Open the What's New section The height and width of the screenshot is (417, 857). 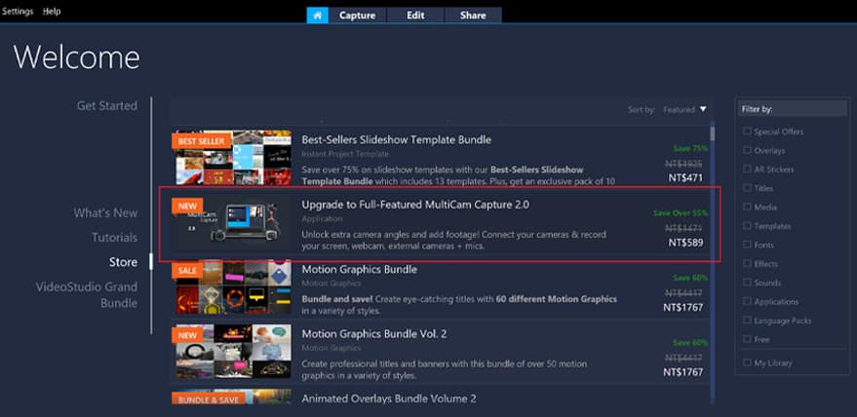click(105, 212)
